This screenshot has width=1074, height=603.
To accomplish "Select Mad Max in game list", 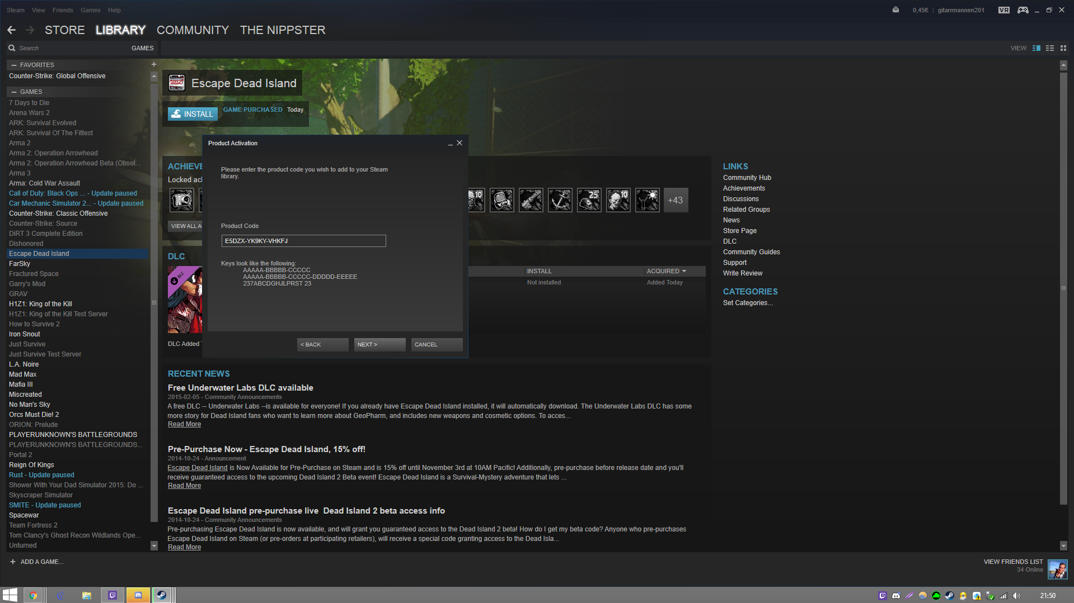I will [22, 374].
